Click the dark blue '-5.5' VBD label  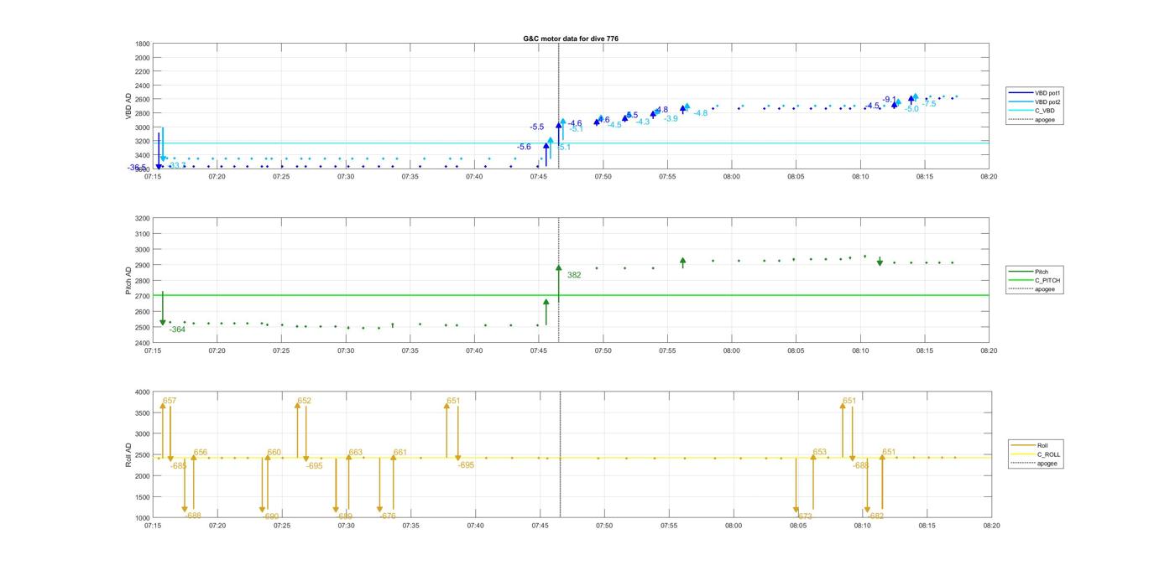click(537, 127)
